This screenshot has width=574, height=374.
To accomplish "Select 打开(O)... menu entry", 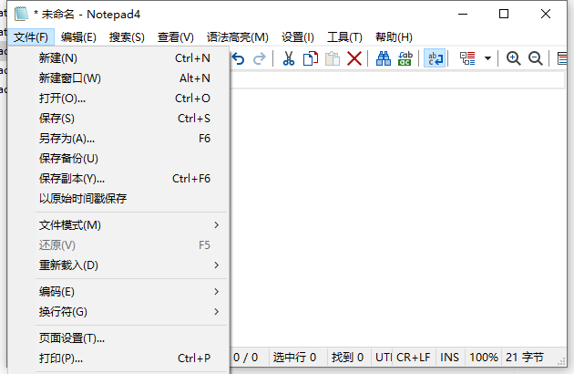I will [118, 99].
